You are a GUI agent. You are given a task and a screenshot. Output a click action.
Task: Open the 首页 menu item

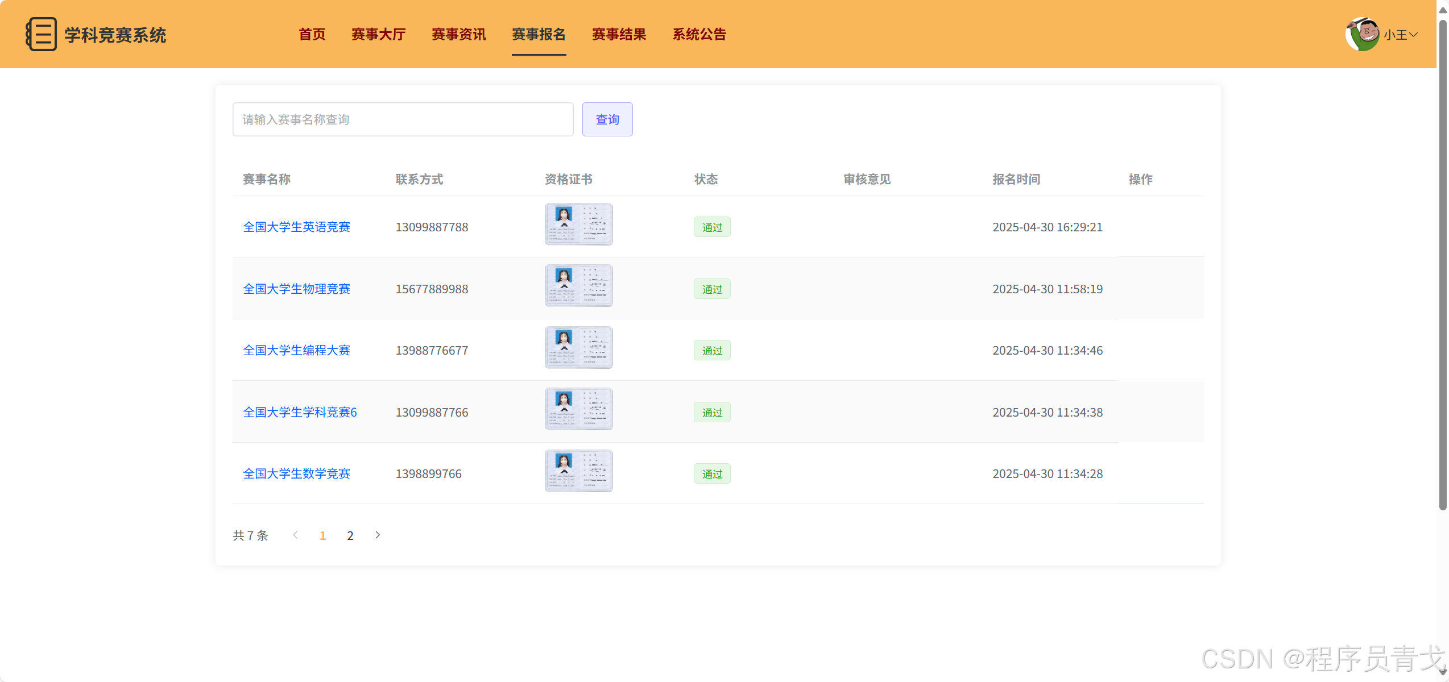coord(312,34)
